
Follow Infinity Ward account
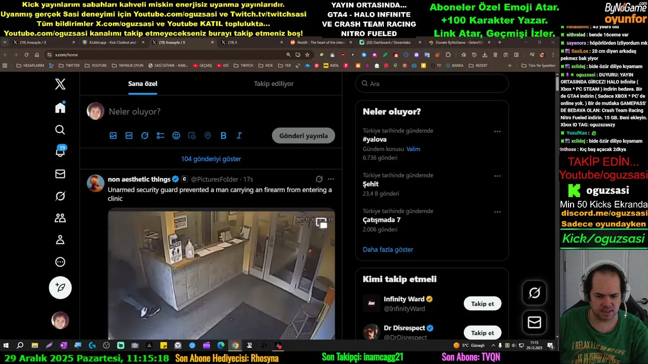(482, 303)
